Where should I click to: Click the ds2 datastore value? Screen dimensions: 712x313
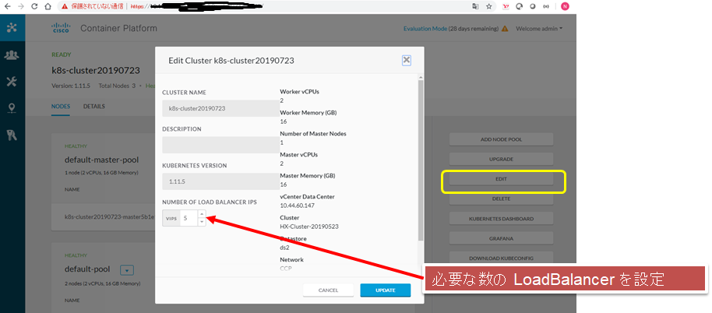[284, 248]
